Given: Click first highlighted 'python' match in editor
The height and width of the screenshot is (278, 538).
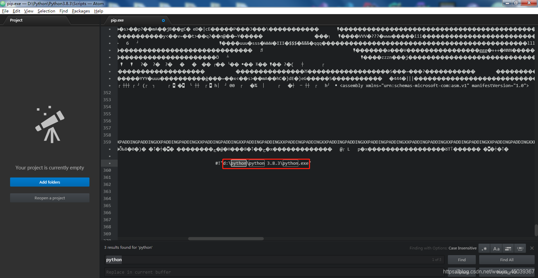Looking at the screenshot, I should point(238,163).
